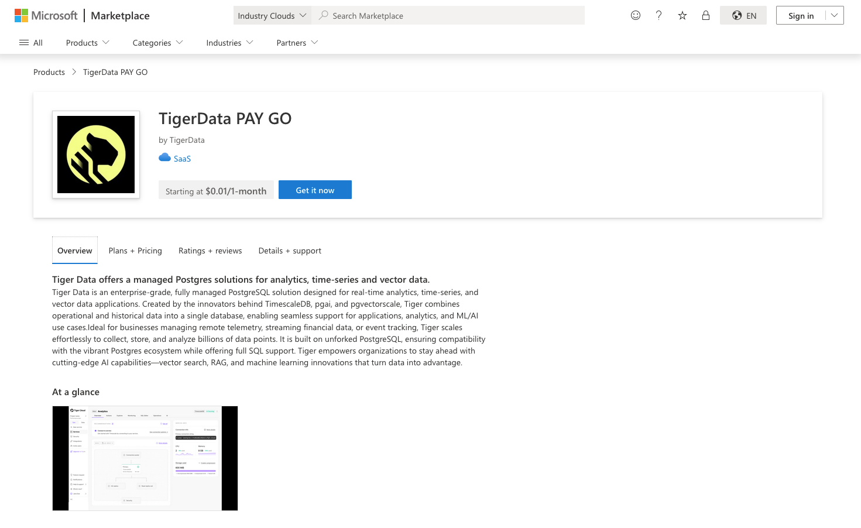Navigate back via the Products breadcrumb
This screenshot has height=528, width=861.
(49, 71)
